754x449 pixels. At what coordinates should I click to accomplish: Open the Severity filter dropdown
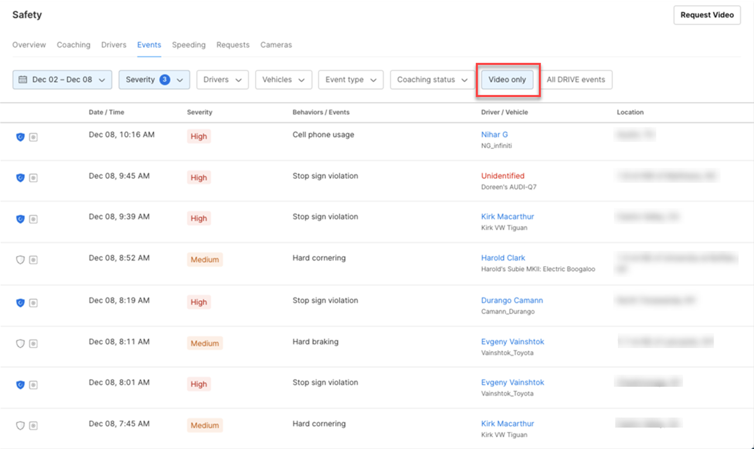click(154, 80)
